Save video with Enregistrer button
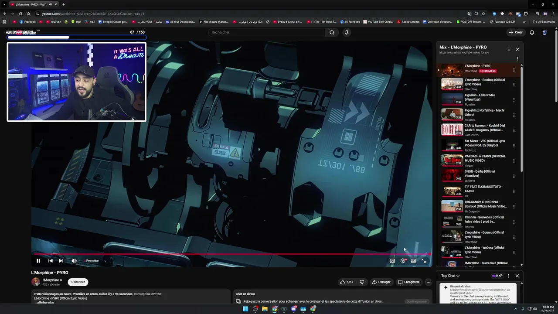558x314 pixels. click(x=409, y=282)
